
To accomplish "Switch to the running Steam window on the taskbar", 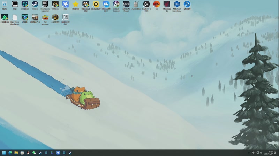I will (x=70, y=153).
